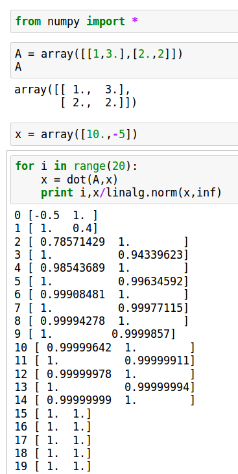This screenshot has height=474, width=238.
Task: Click the x = dot(A,x) line
Action: click(79, 180)
